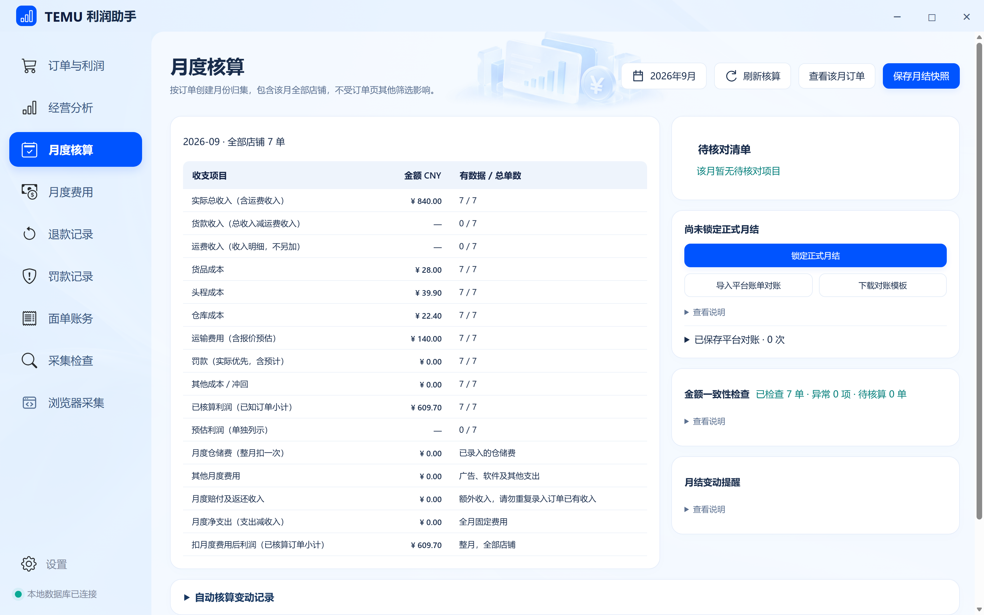The width and height of the screenshot is (984, 615).
Task: Click the calendar-check icon for 月度核算
Action: click(29, 150)
